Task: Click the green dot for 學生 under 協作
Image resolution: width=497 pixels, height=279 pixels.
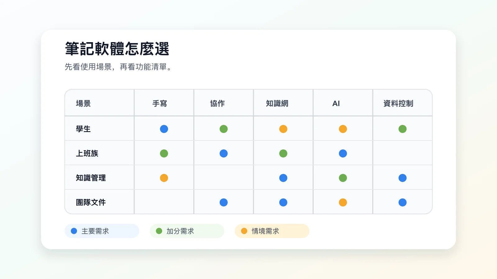Action: [224, 129]
